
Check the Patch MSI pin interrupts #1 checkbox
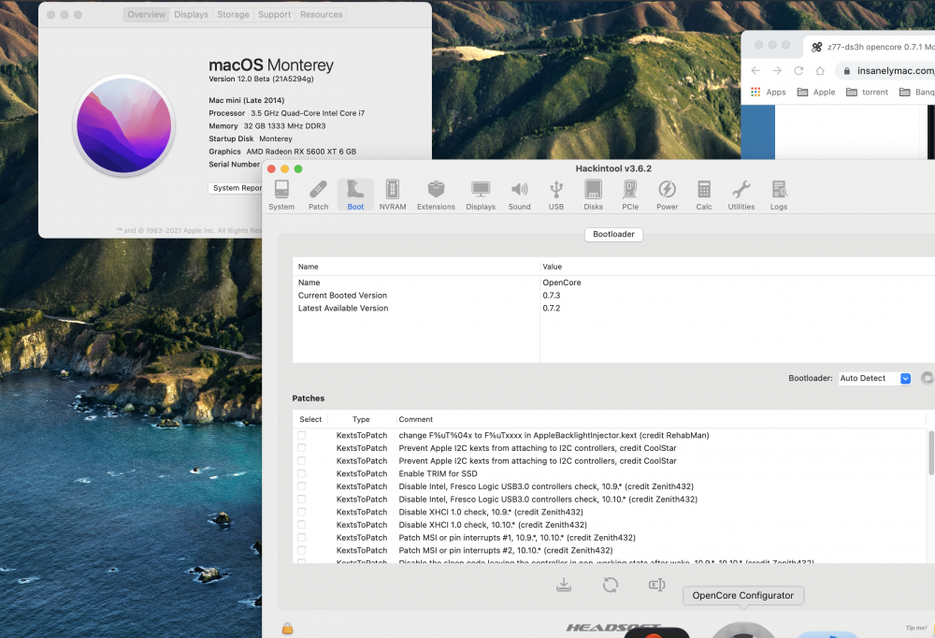click(x=302, y=538)
